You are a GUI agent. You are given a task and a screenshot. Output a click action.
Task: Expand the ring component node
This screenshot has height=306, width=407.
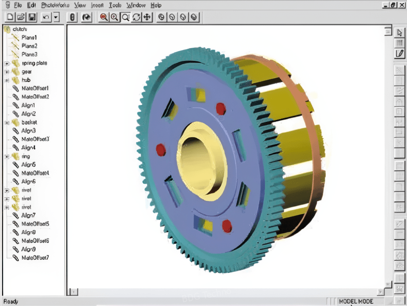click(7, 156)
